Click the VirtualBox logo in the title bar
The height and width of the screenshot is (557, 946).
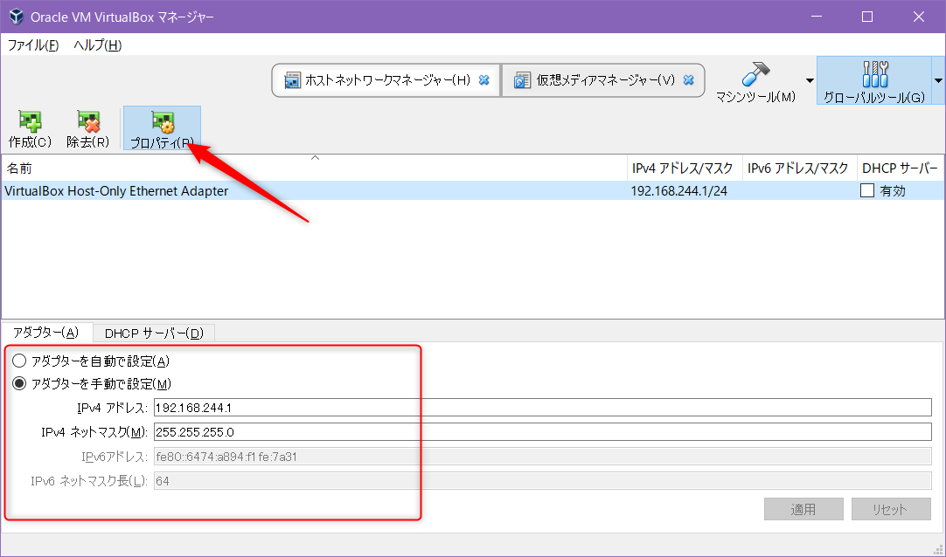pyautogui.click(x=15, y=16)
